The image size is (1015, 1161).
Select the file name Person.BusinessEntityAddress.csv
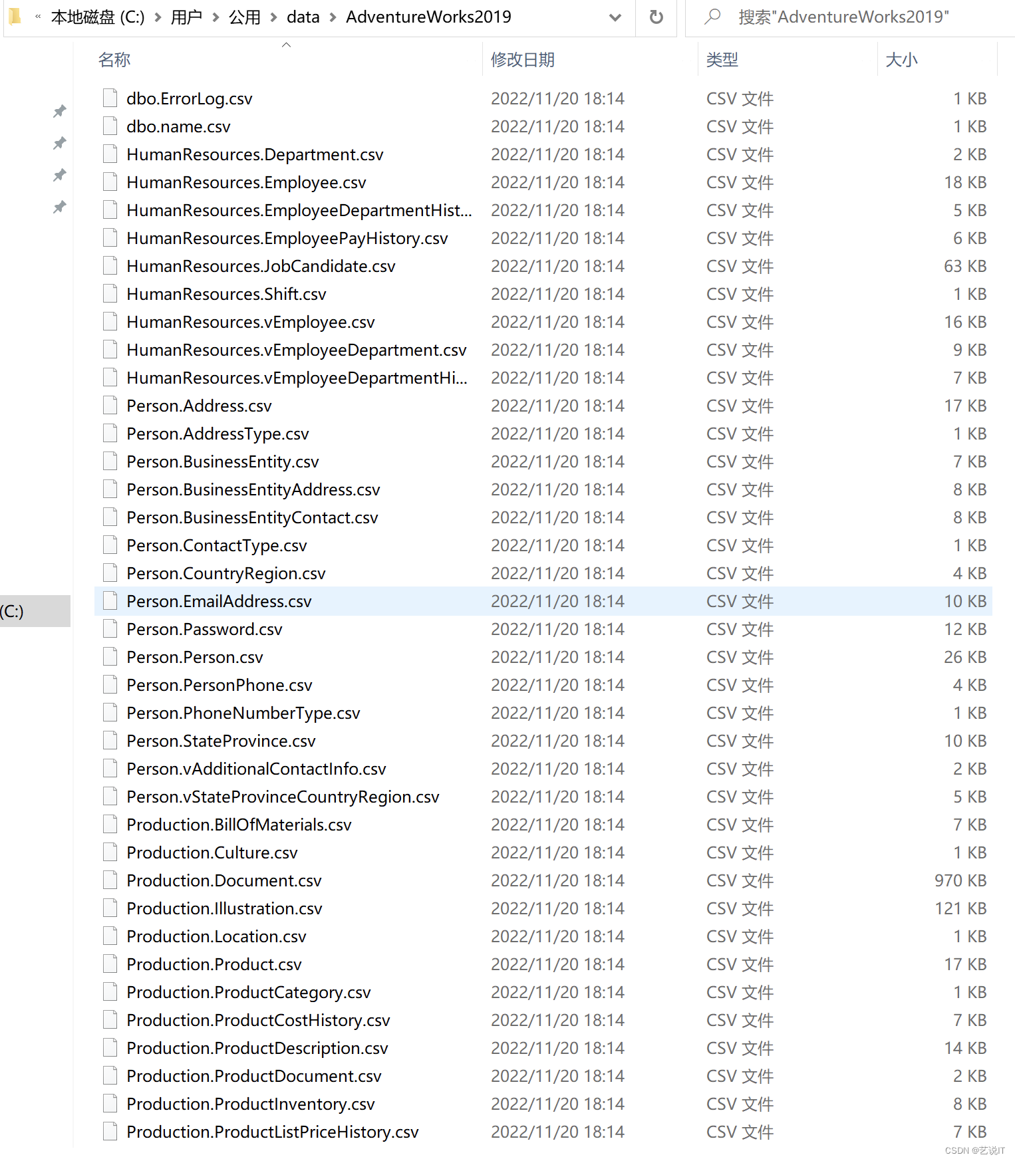253,489
